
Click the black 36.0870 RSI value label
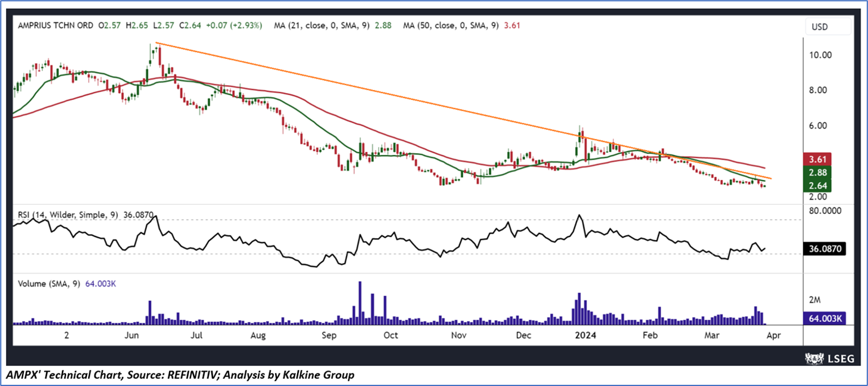coord(825,249)
